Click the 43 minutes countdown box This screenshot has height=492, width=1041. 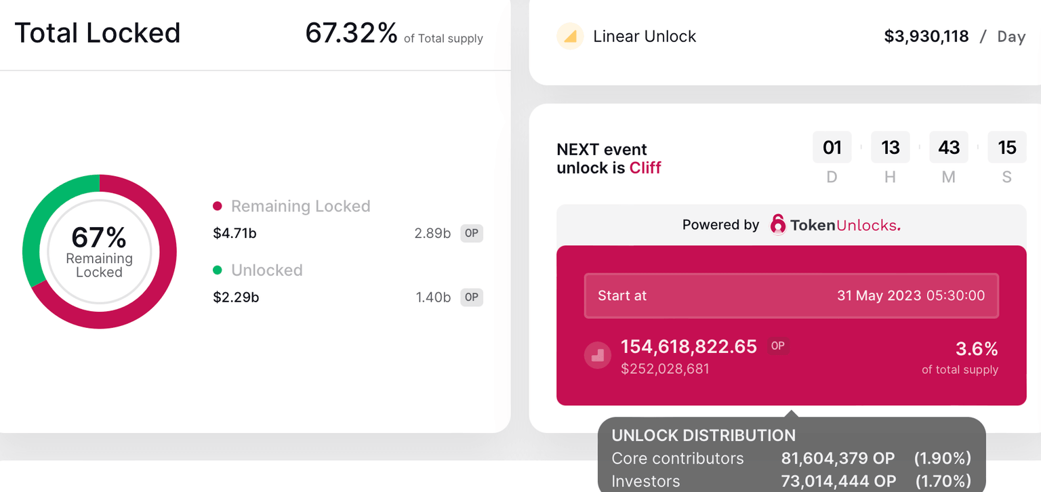pyautogui.click(x=949, y=147)
